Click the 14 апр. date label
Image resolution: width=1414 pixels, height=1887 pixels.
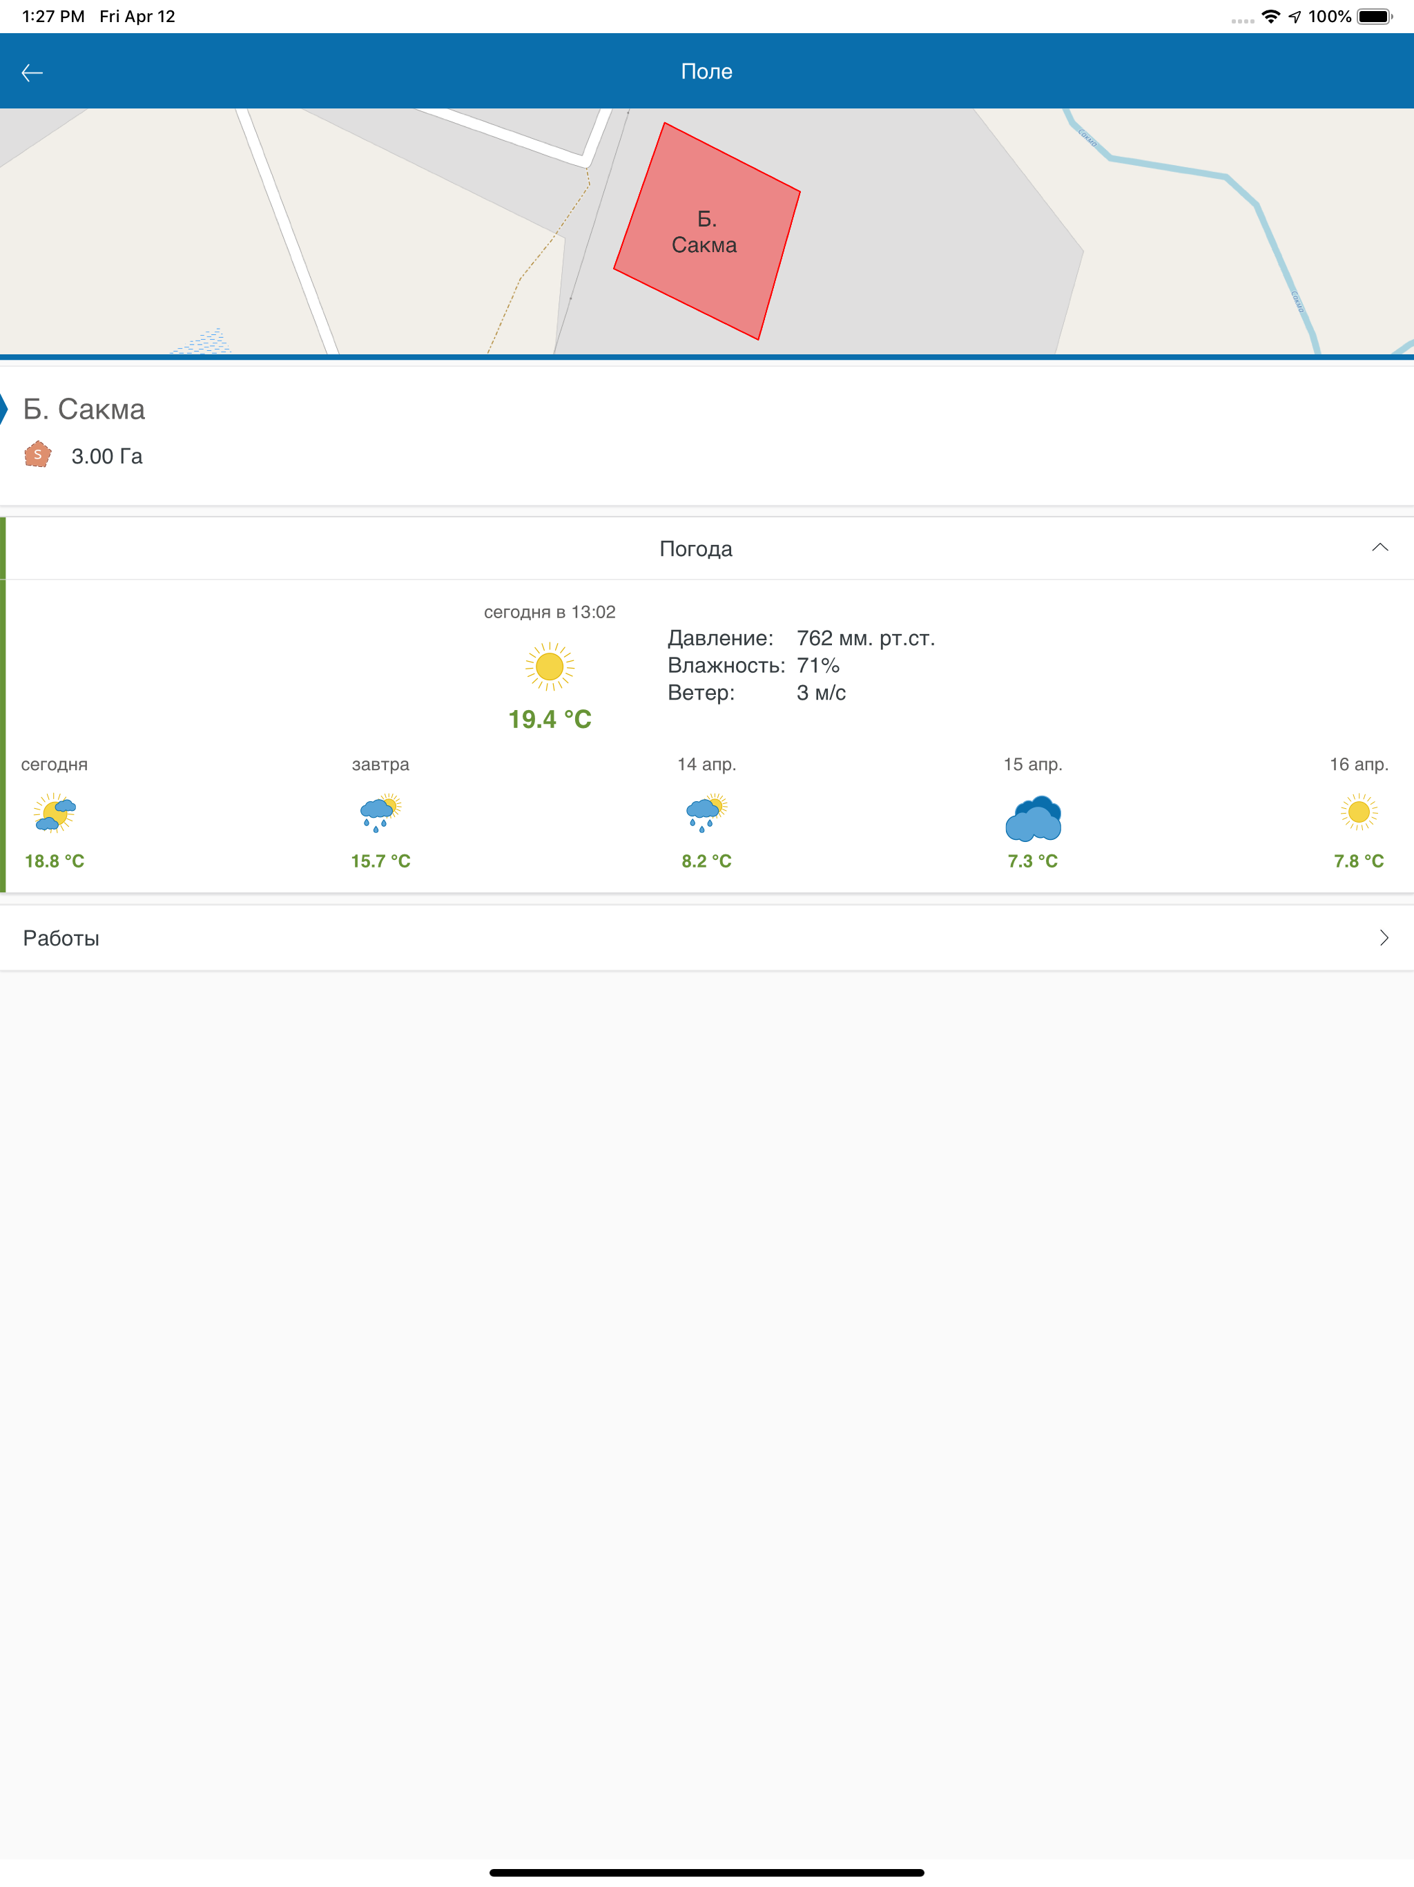[x=707, y=765]
